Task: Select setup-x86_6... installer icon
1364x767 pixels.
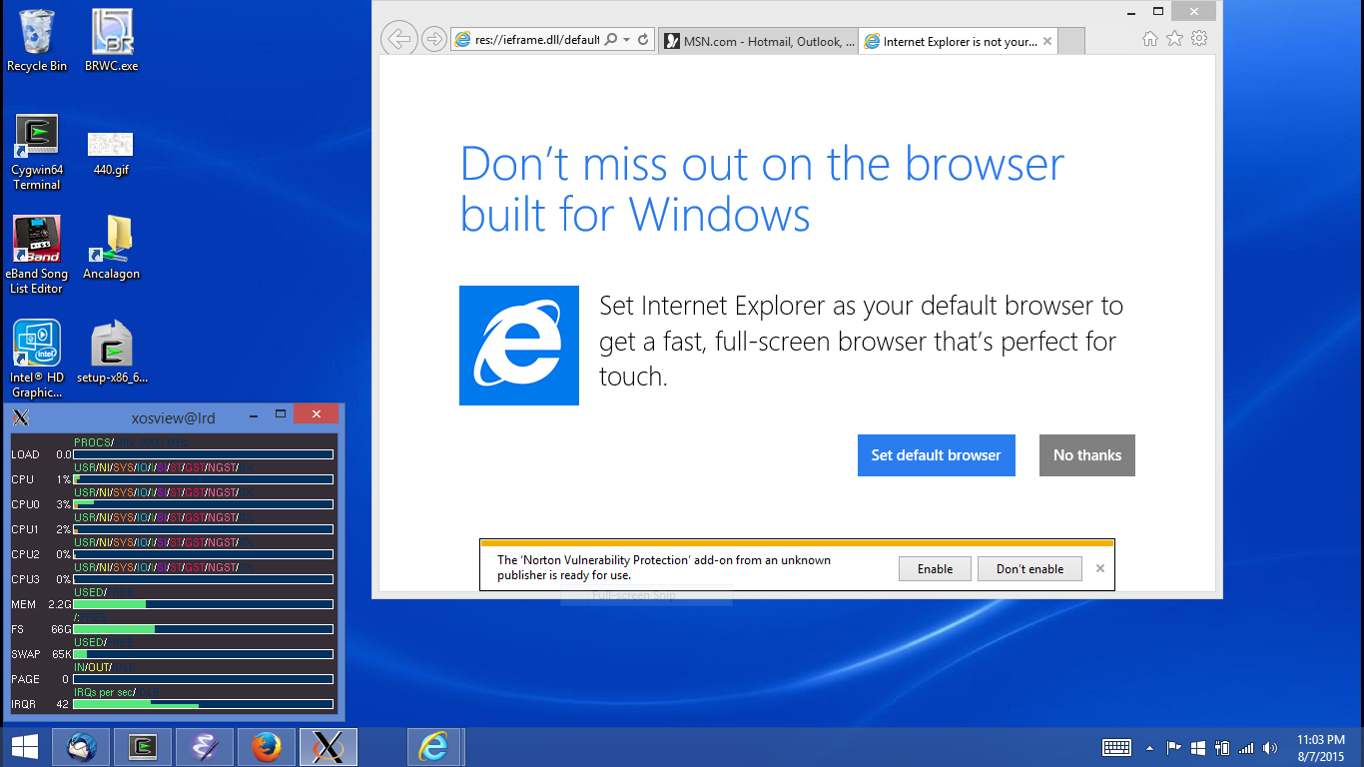Action: [112, 353]
